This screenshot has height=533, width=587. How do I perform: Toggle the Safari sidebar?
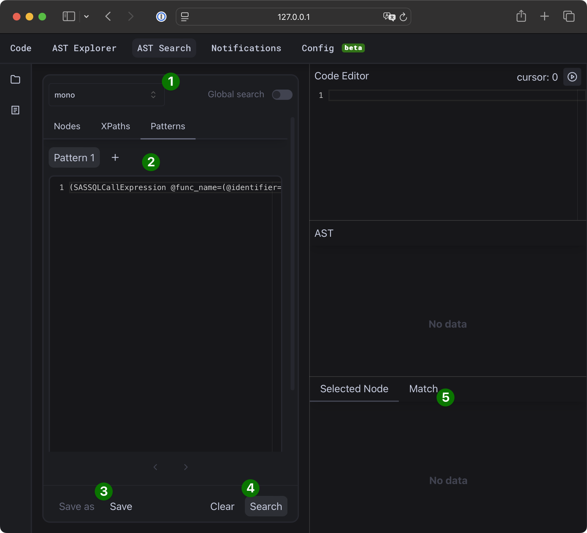tap(69, 16)
